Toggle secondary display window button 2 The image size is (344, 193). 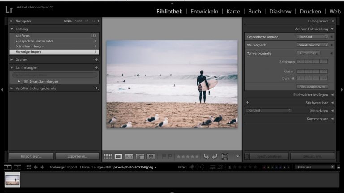17,167
